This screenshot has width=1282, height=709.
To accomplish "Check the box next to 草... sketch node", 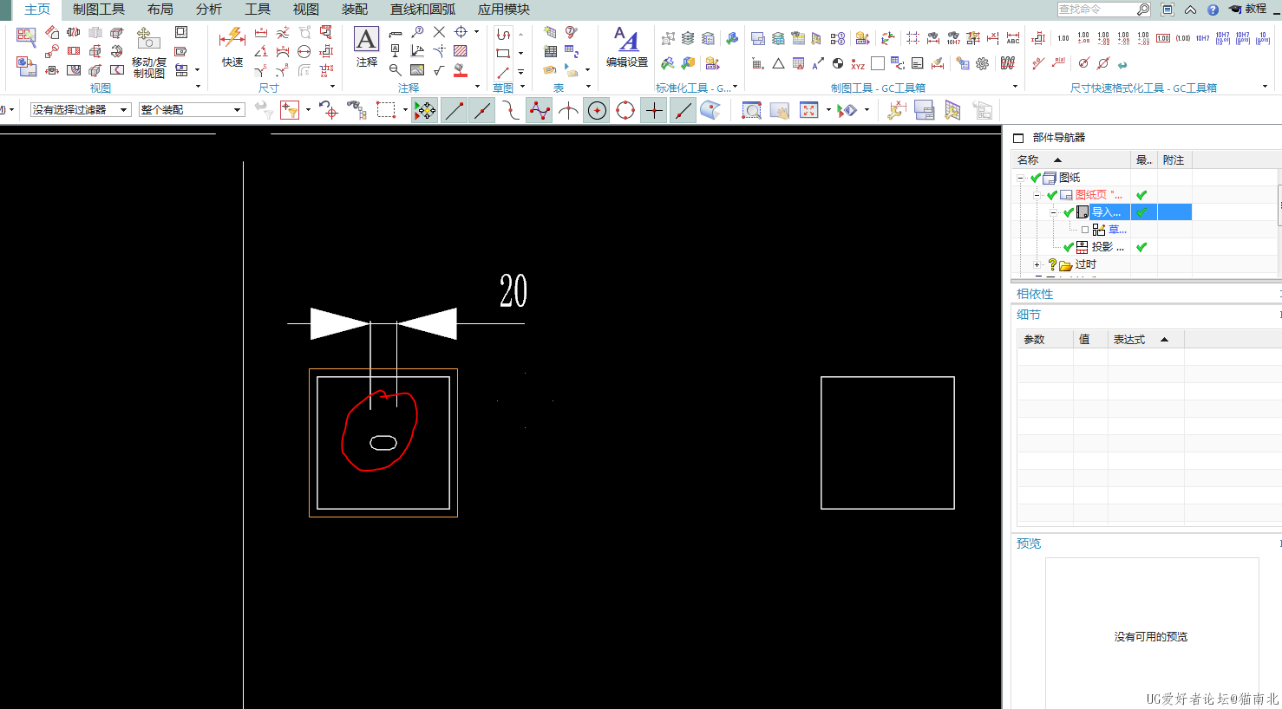I will click(1085, 230).
